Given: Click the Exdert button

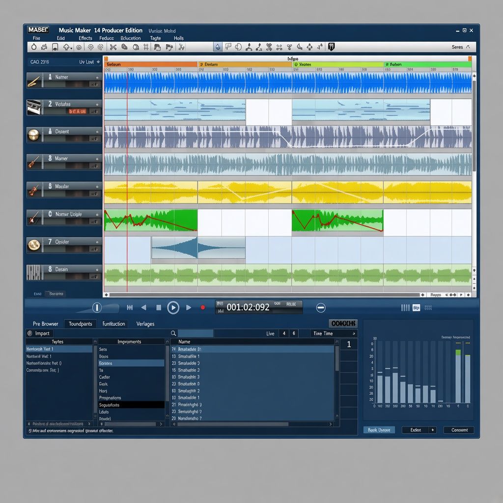Looking at the screenshot, I should pyautogui.click(x=416, y=430).
